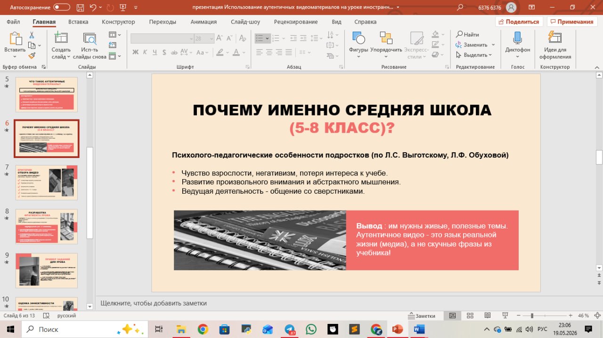Screen dimensions: 603x338
Task: Click the Поделиться share button
Action: click(519, 22)
